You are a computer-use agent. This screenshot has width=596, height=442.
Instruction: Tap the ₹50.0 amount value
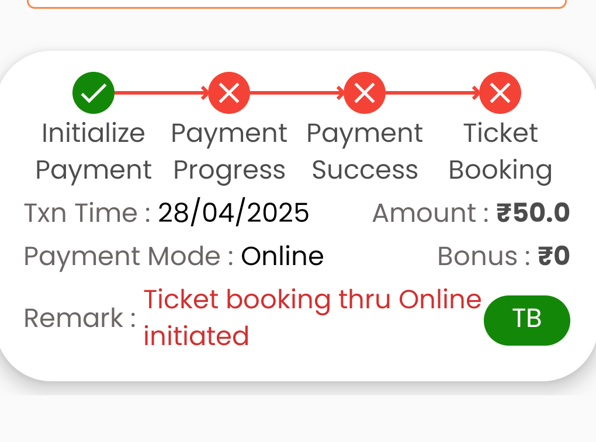pyautogui.click(x=533, y=213)
